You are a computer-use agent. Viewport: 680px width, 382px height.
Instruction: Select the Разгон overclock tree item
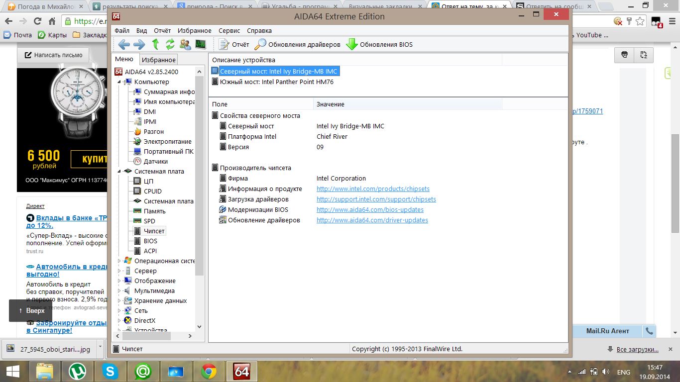[x=153, y=132]
